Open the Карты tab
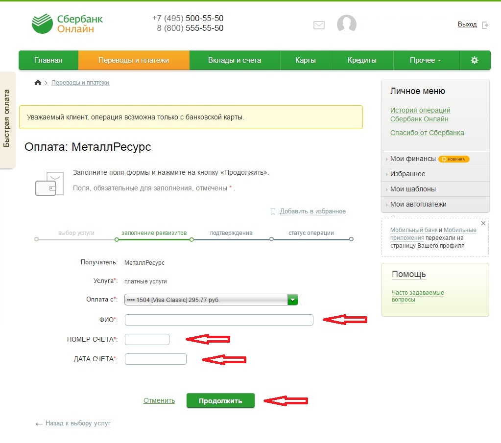 (x=306, y=60)
